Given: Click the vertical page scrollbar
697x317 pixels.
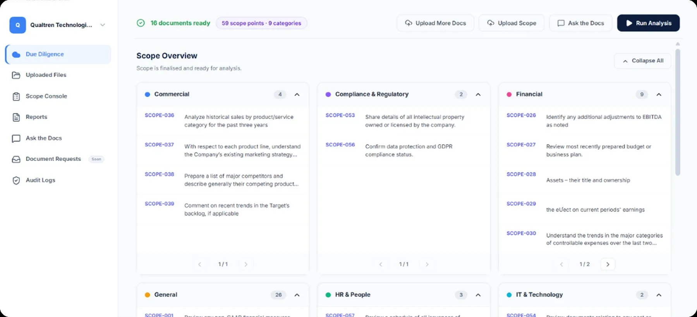Looking at the screenshot, I should click(678, 112).
